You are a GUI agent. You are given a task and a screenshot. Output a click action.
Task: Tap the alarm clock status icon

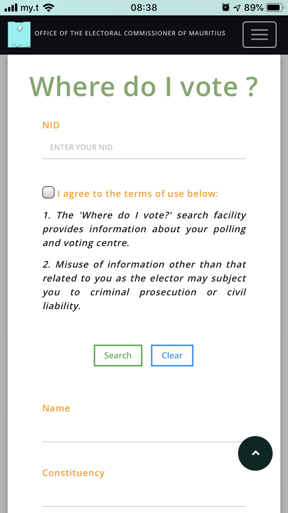[x=226, y=8]
